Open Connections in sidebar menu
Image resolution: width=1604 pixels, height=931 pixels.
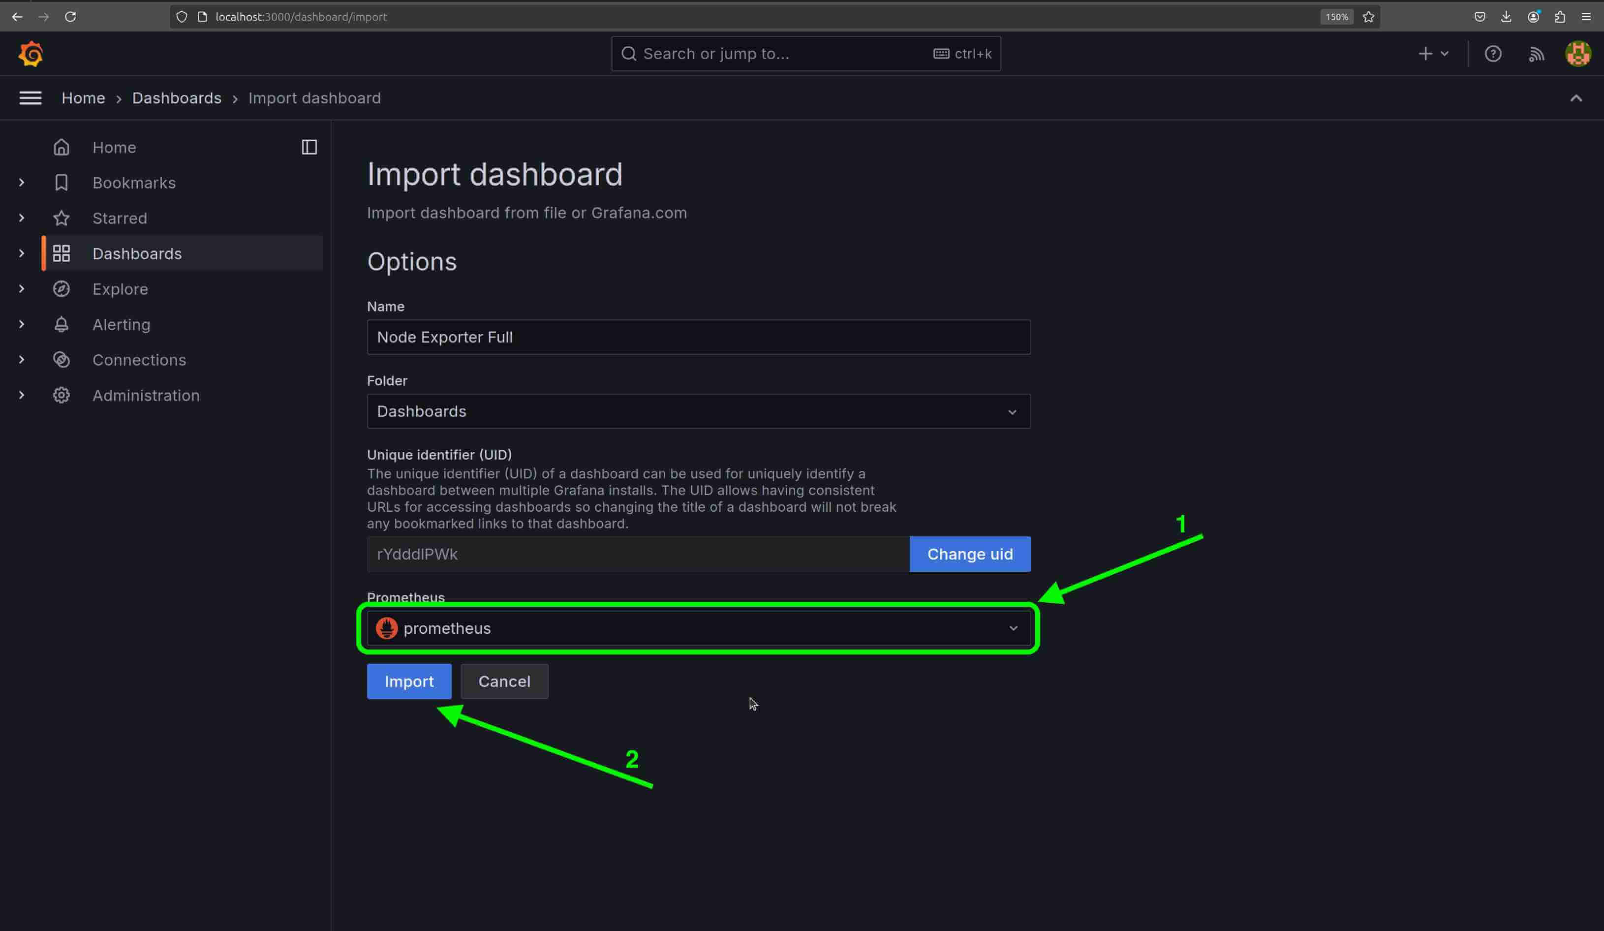(139, 360)
